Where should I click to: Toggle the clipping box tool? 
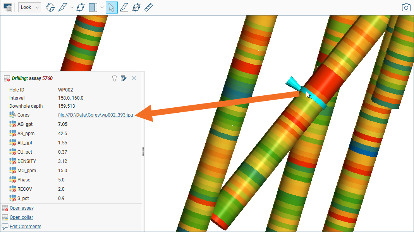[x=93, y=7]
